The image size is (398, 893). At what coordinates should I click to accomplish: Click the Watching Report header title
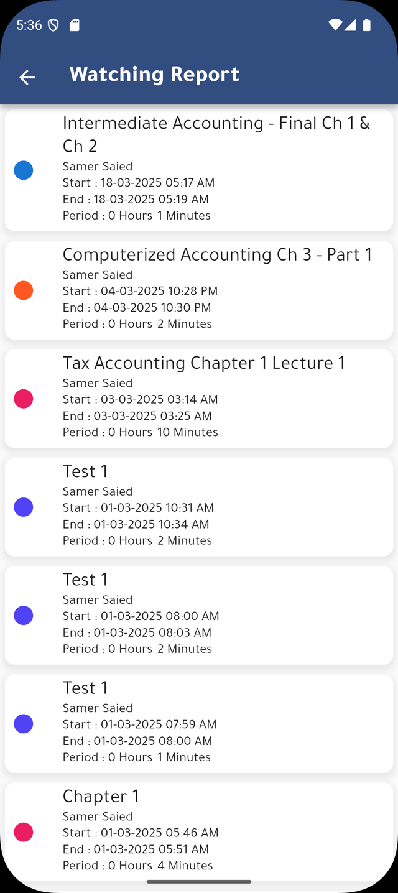tap(154, 75)
